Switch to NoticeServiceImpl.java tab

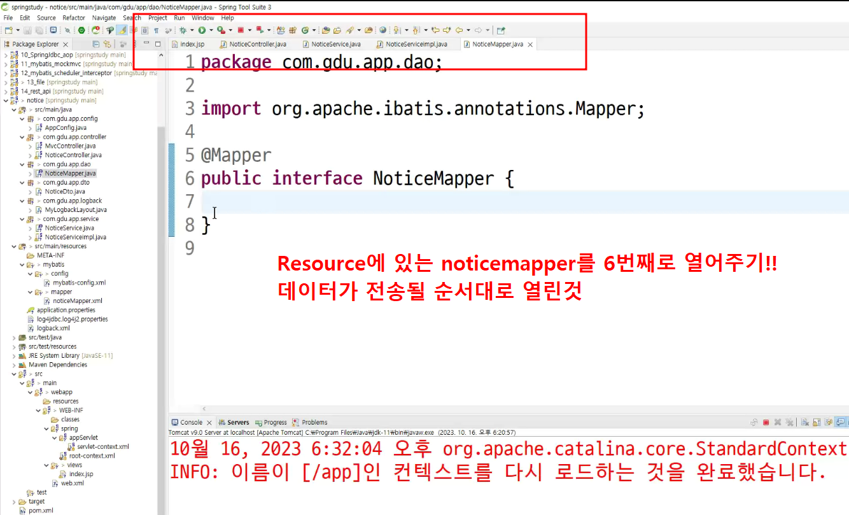tap(411, 44)
